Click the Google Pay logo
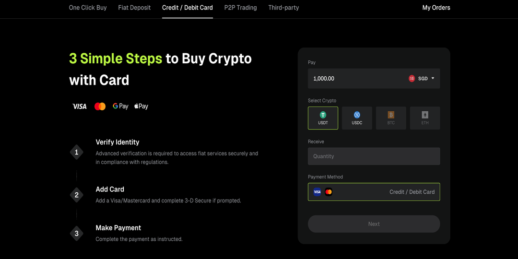 tap(120, 106)
